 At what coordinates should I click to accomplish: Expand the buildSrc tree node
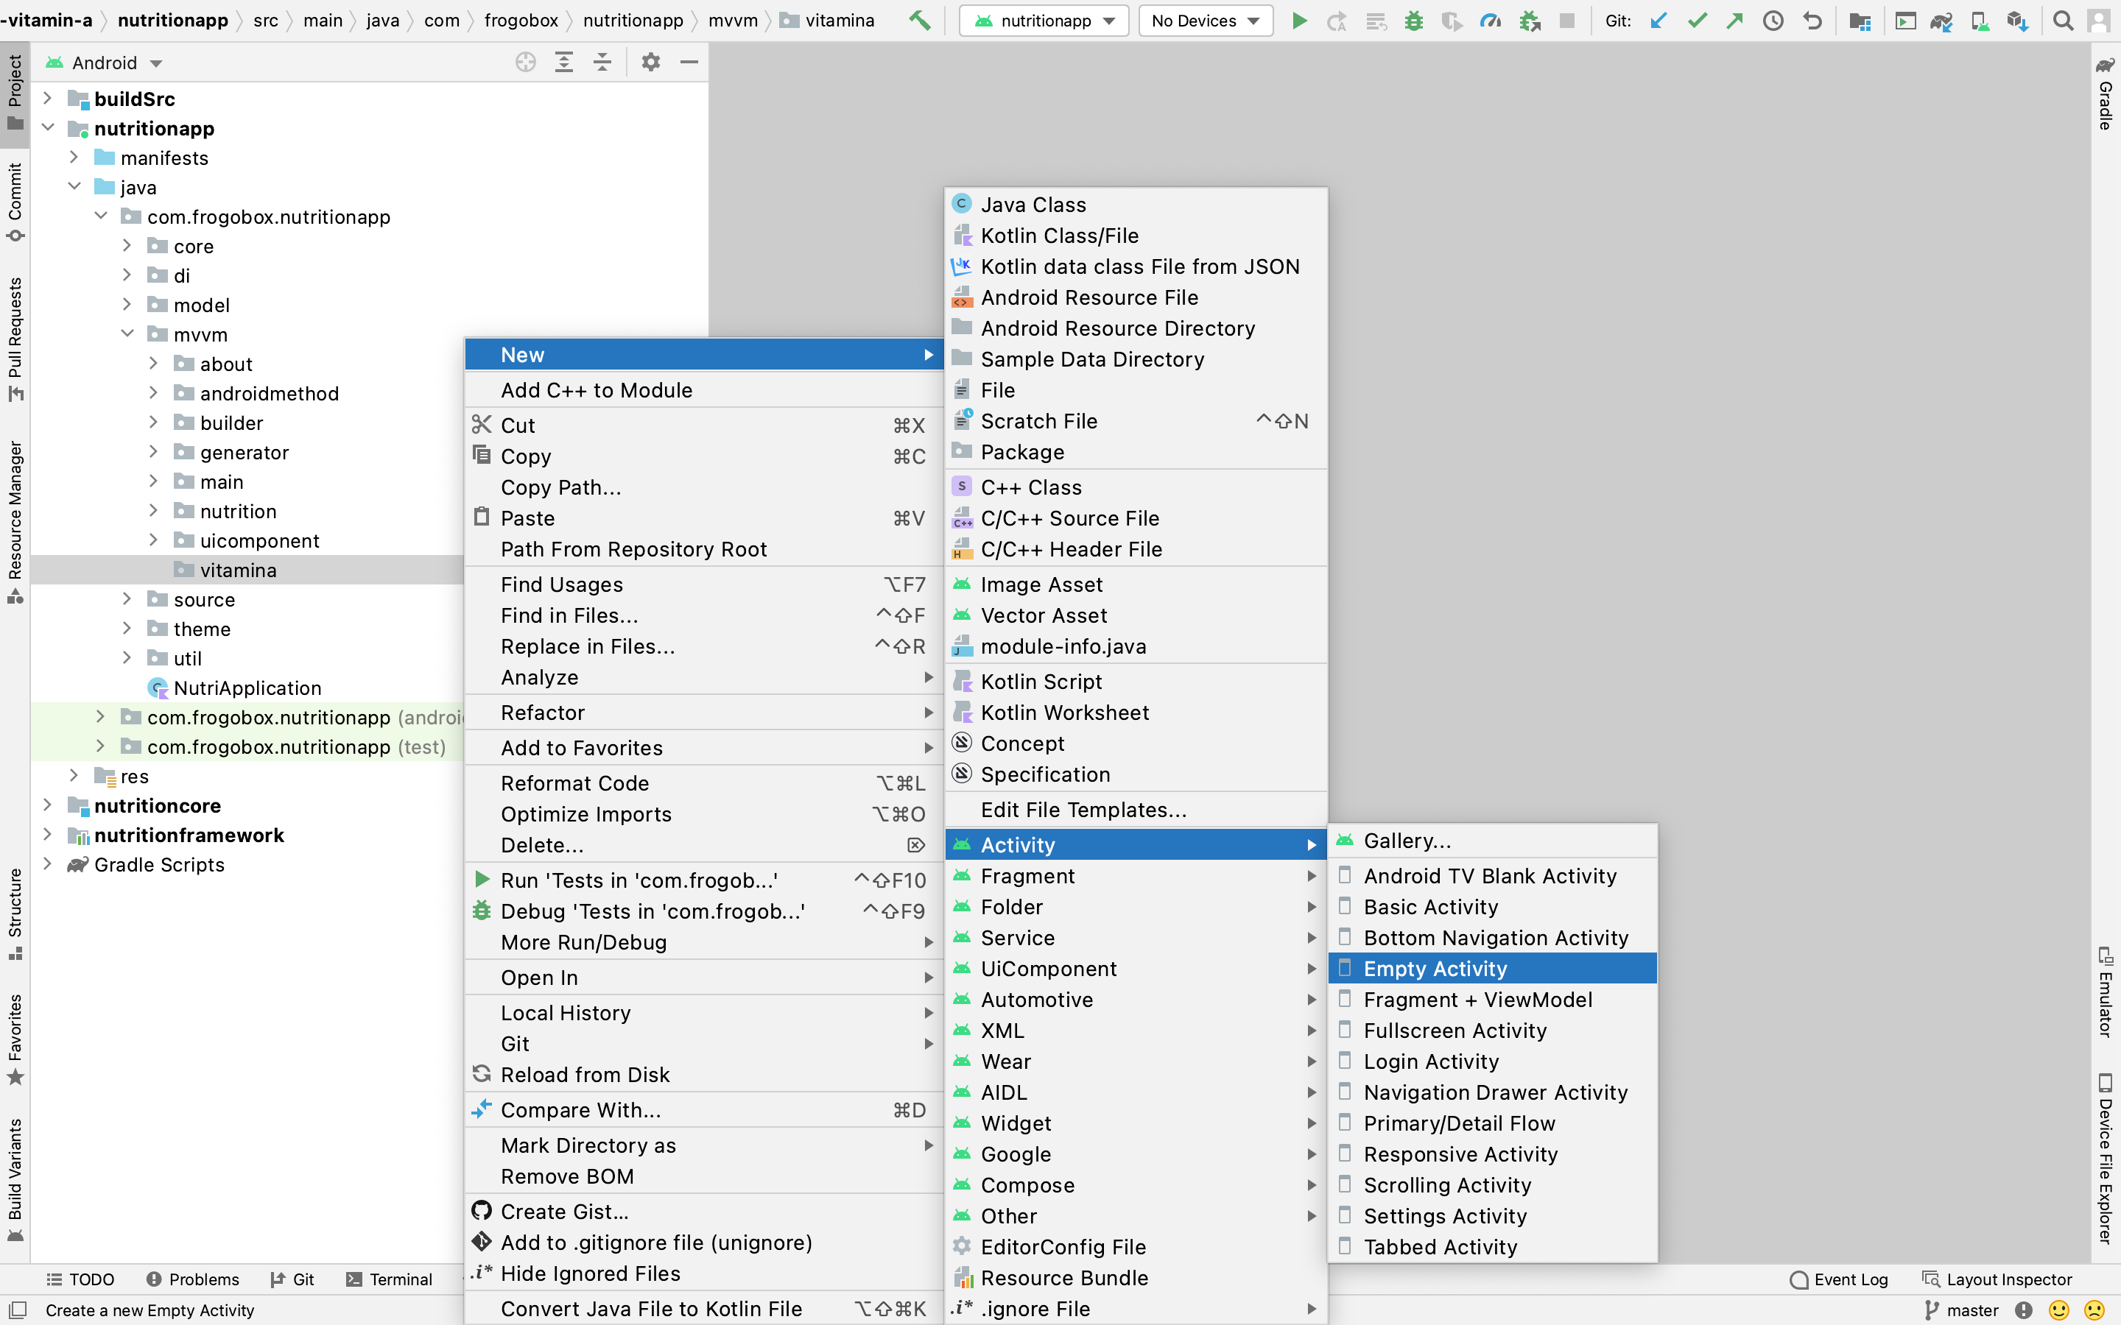(x=48, y=99)
